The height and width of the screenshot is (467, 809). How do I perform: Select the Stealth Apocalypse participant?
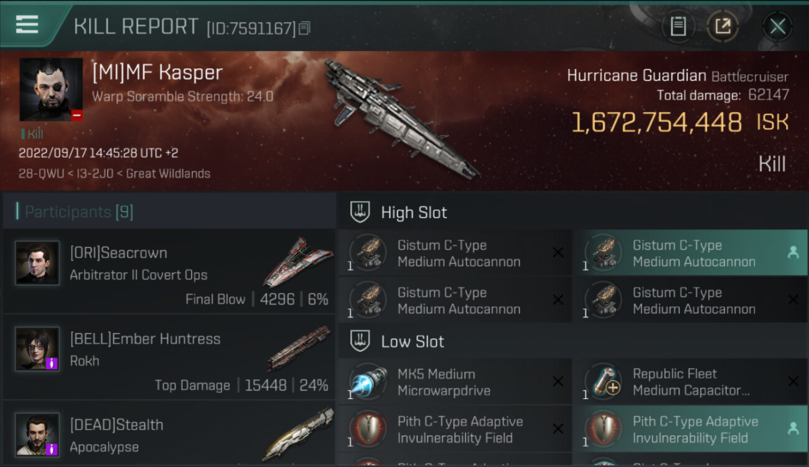169,433
